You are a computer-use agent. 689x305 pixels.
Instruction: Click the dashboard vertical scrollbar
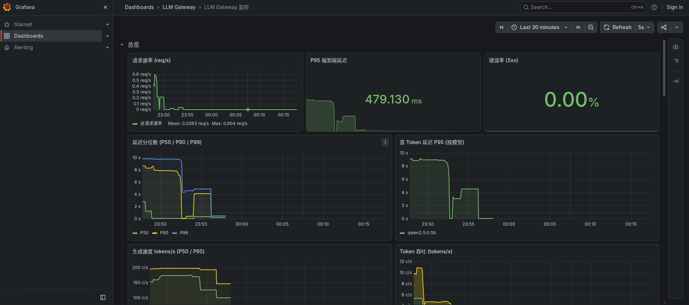click(664, 68)
